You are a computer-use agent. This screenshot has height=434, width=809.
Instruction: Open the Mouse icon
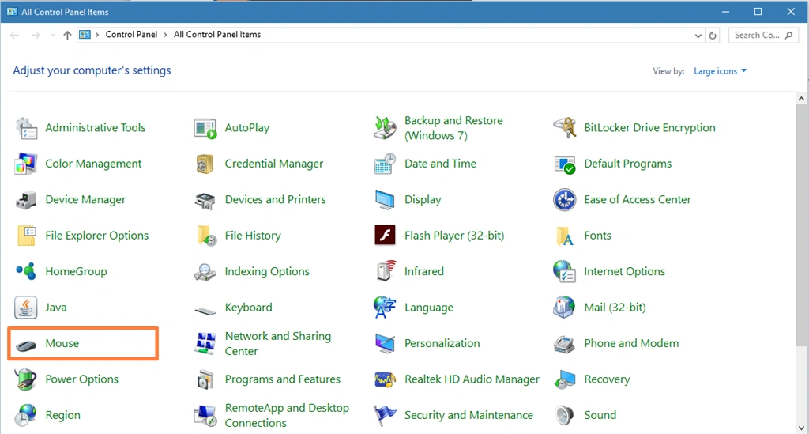click(26, 345)
